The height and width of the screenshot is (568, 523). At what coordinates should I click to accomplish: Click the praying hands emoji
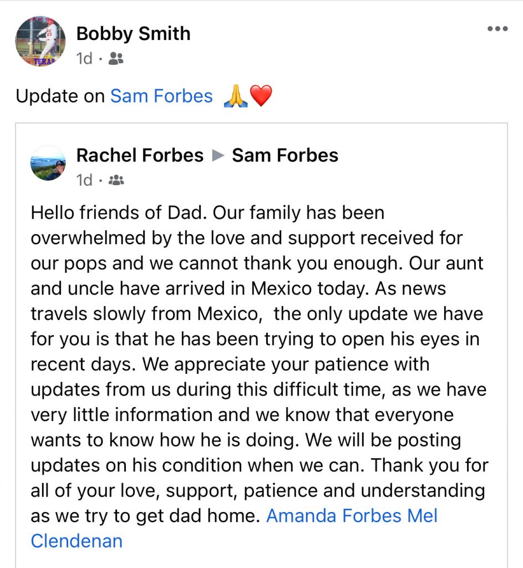tap(235, 97)
